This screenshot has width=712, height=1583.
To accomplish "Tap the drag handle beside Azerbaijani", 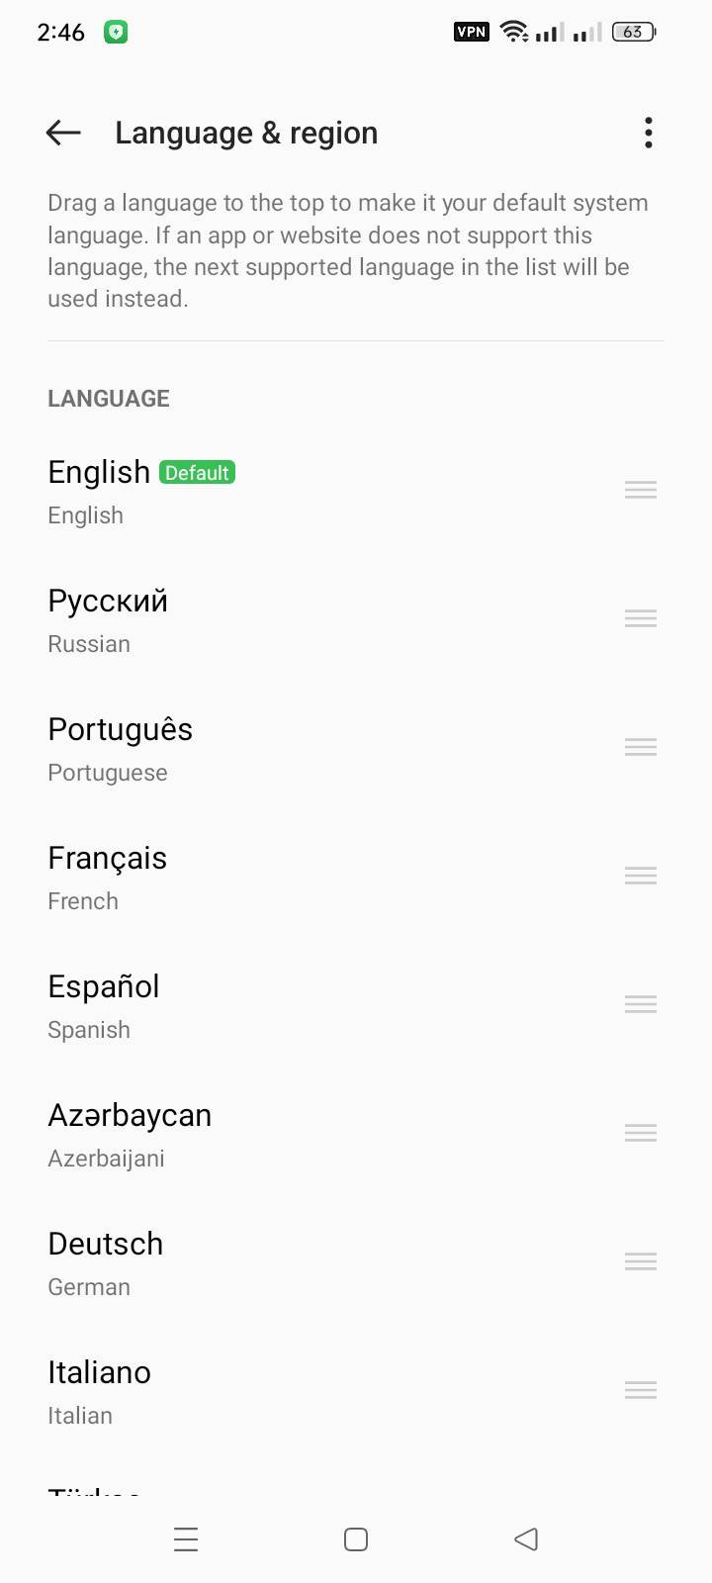I will 641,1133.
